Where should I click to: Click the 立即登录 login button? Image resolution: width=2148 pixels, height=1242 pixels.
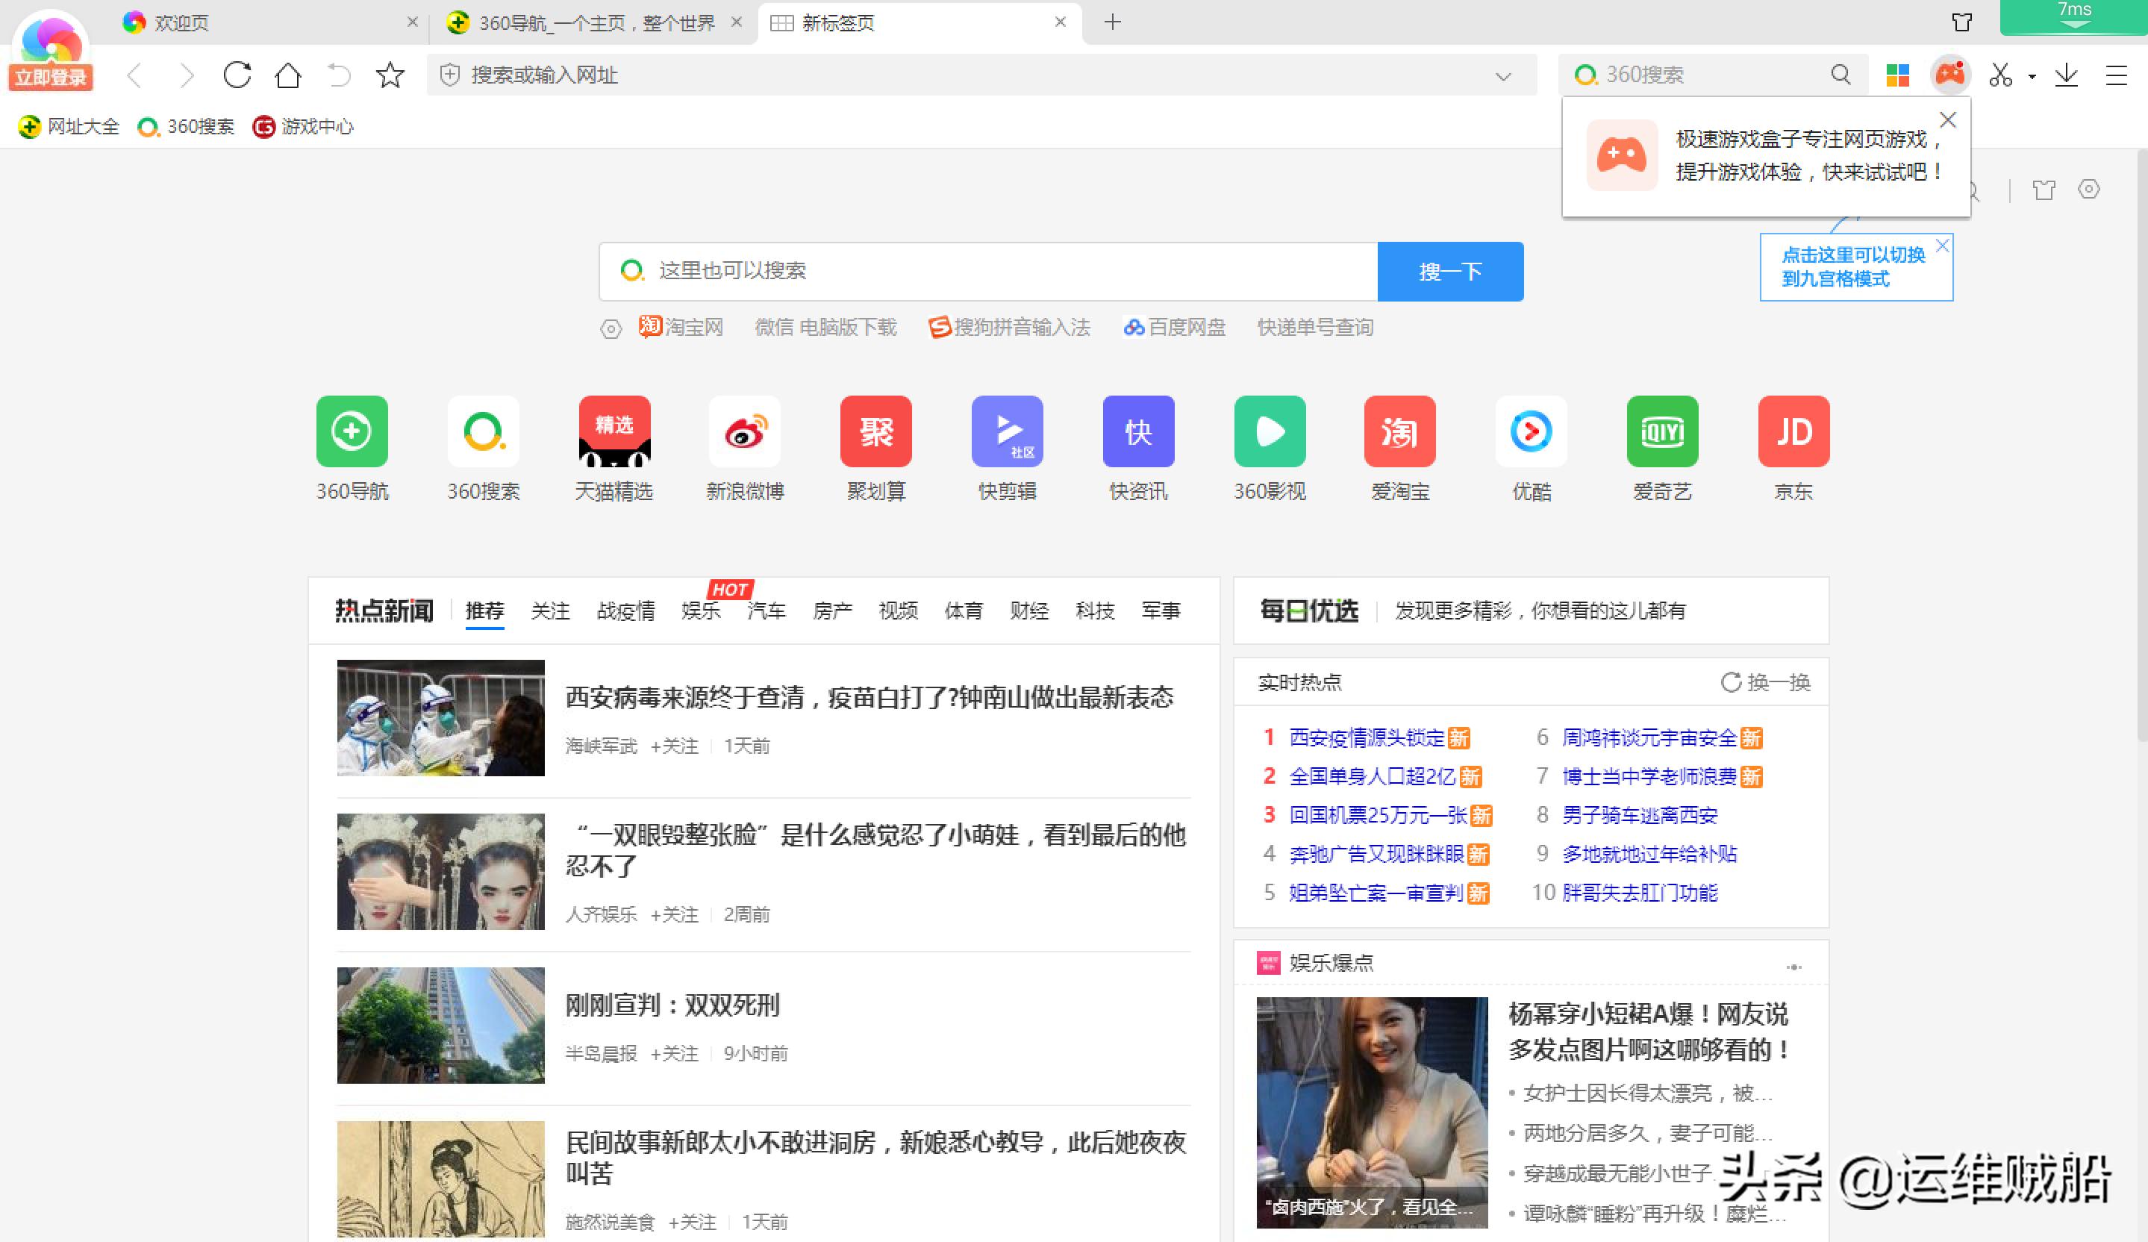pyautogui.click(x=49, y=77)
